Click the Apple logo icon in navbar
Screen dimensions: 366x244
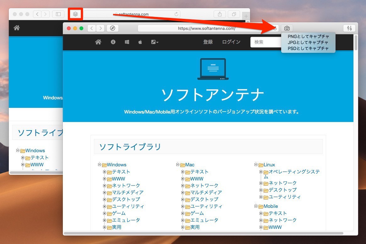click(x=140, y=42)
